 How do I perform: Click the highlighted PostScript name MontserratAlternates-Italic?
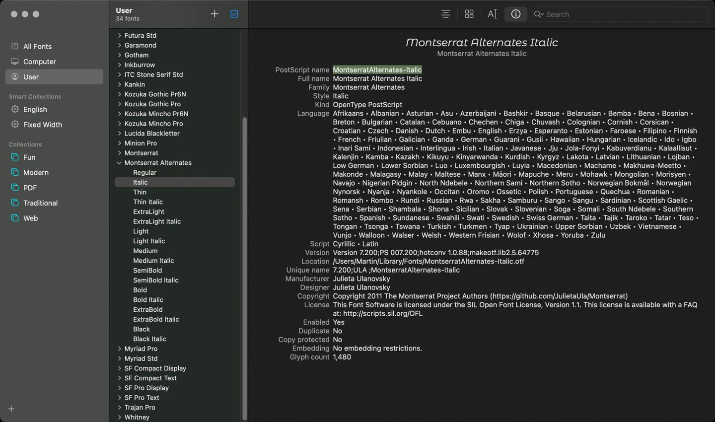(377, 70)
